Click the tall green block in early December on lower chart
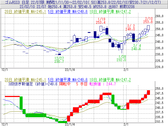Viewport: 168px width, 128px height. click(x=21, y=103)
